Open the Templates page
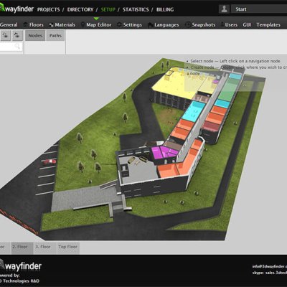The height and width of the screenshot is (287, 287). (268, 25)
